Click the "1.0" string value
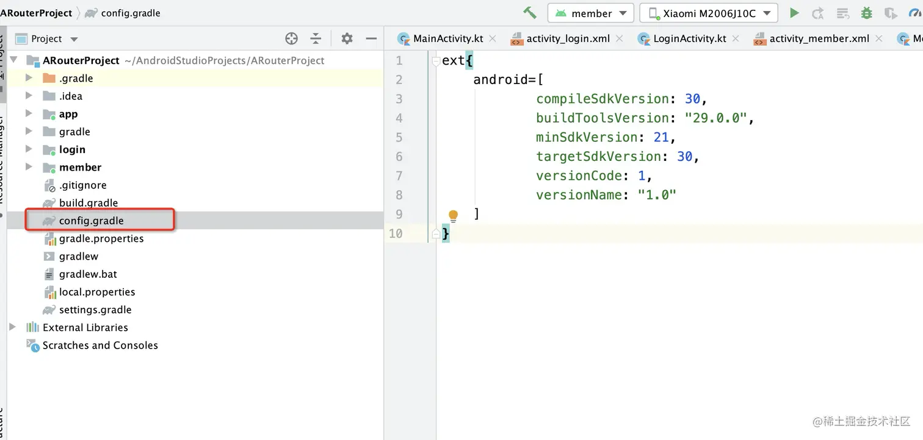The height and width of the screenshot is (440, 923). (657, 195)
